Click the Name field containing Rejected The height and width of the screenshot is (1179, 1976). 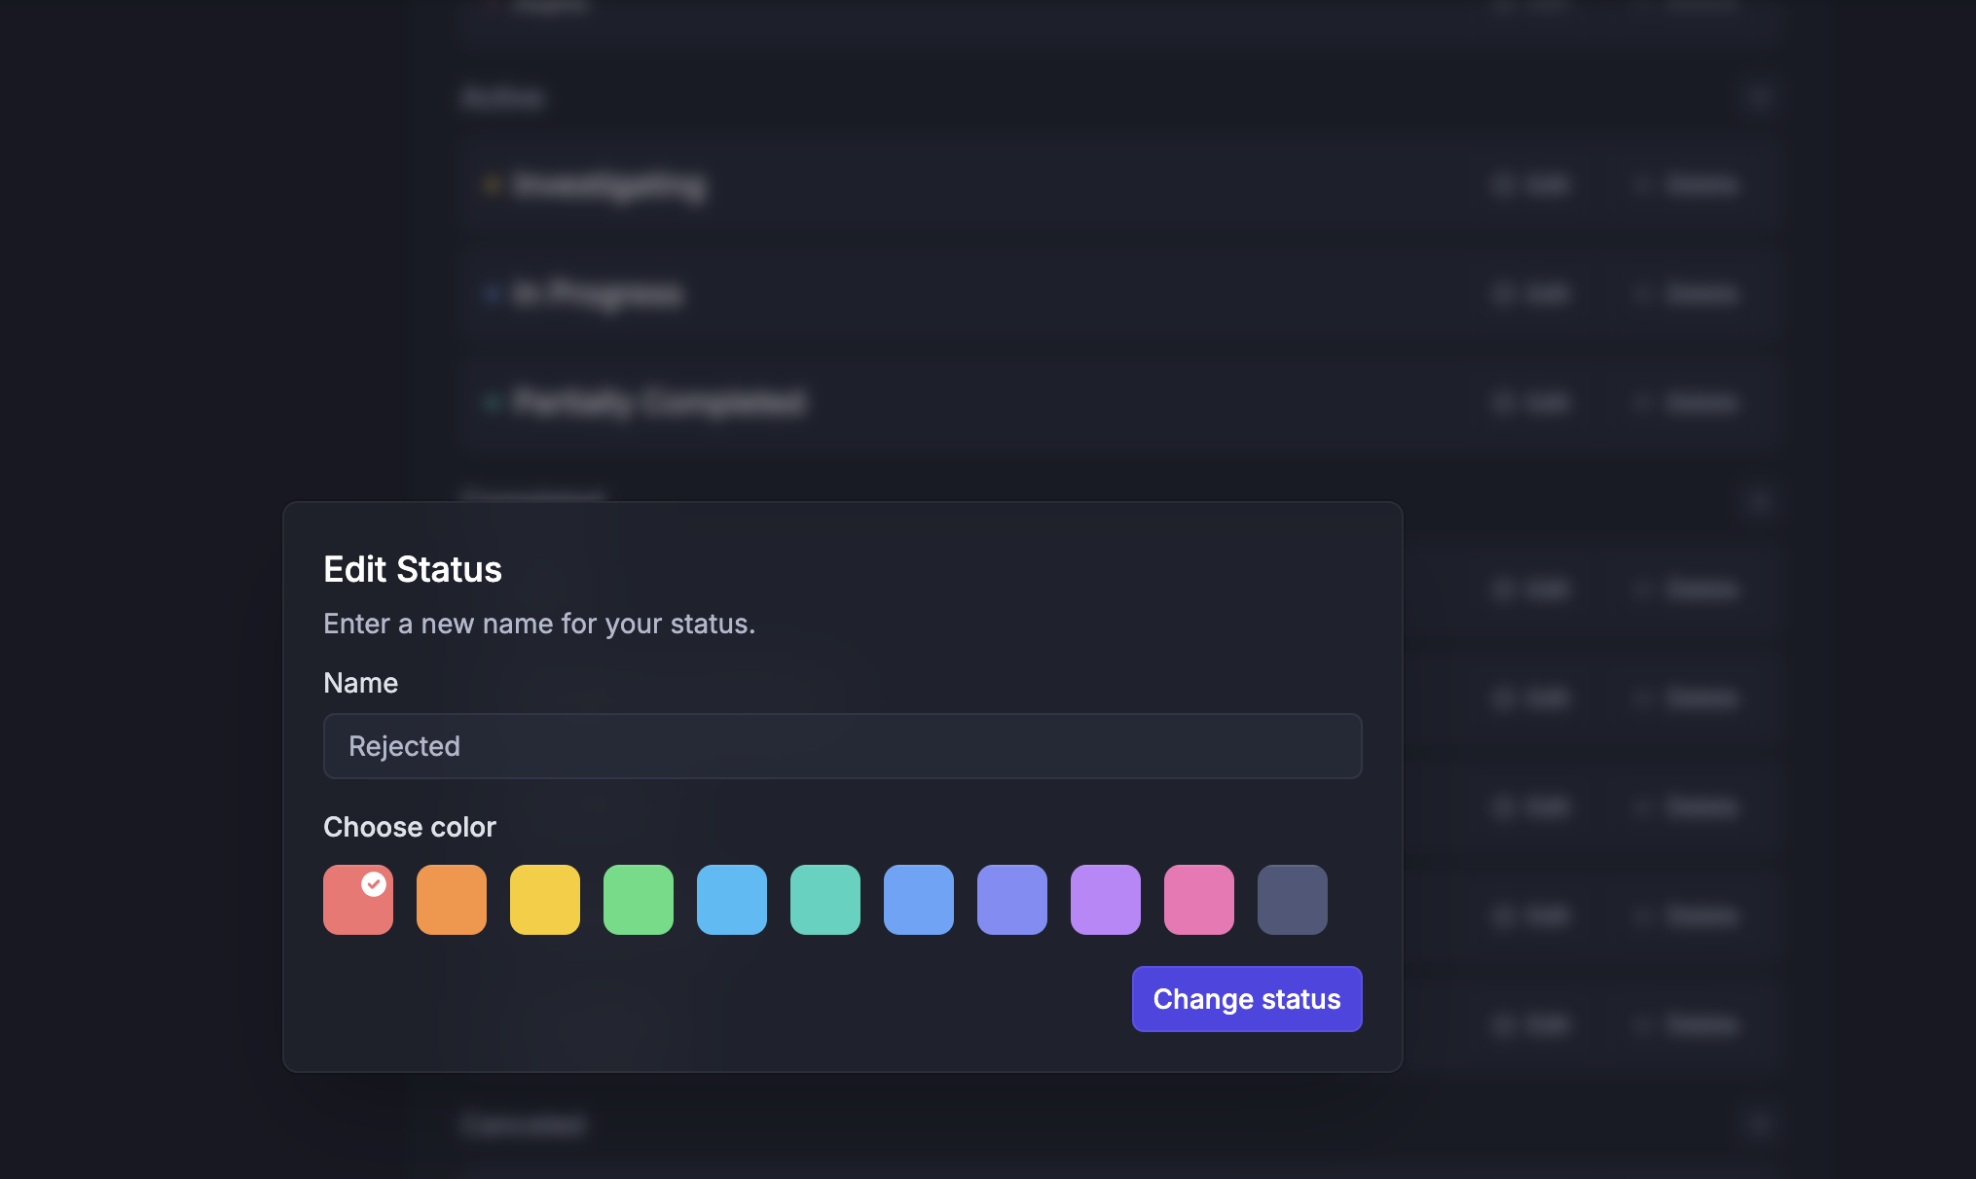coord(842,746)
